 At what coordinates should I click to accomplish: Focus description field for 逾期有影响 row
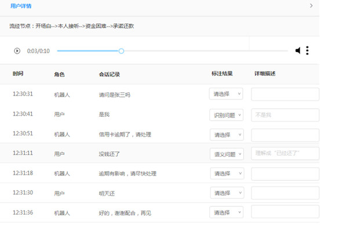click(x=285, y=174)
